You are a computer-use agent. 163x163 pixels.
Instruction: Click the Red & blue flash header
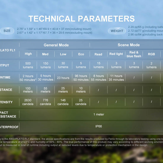(x=134, y=54)
